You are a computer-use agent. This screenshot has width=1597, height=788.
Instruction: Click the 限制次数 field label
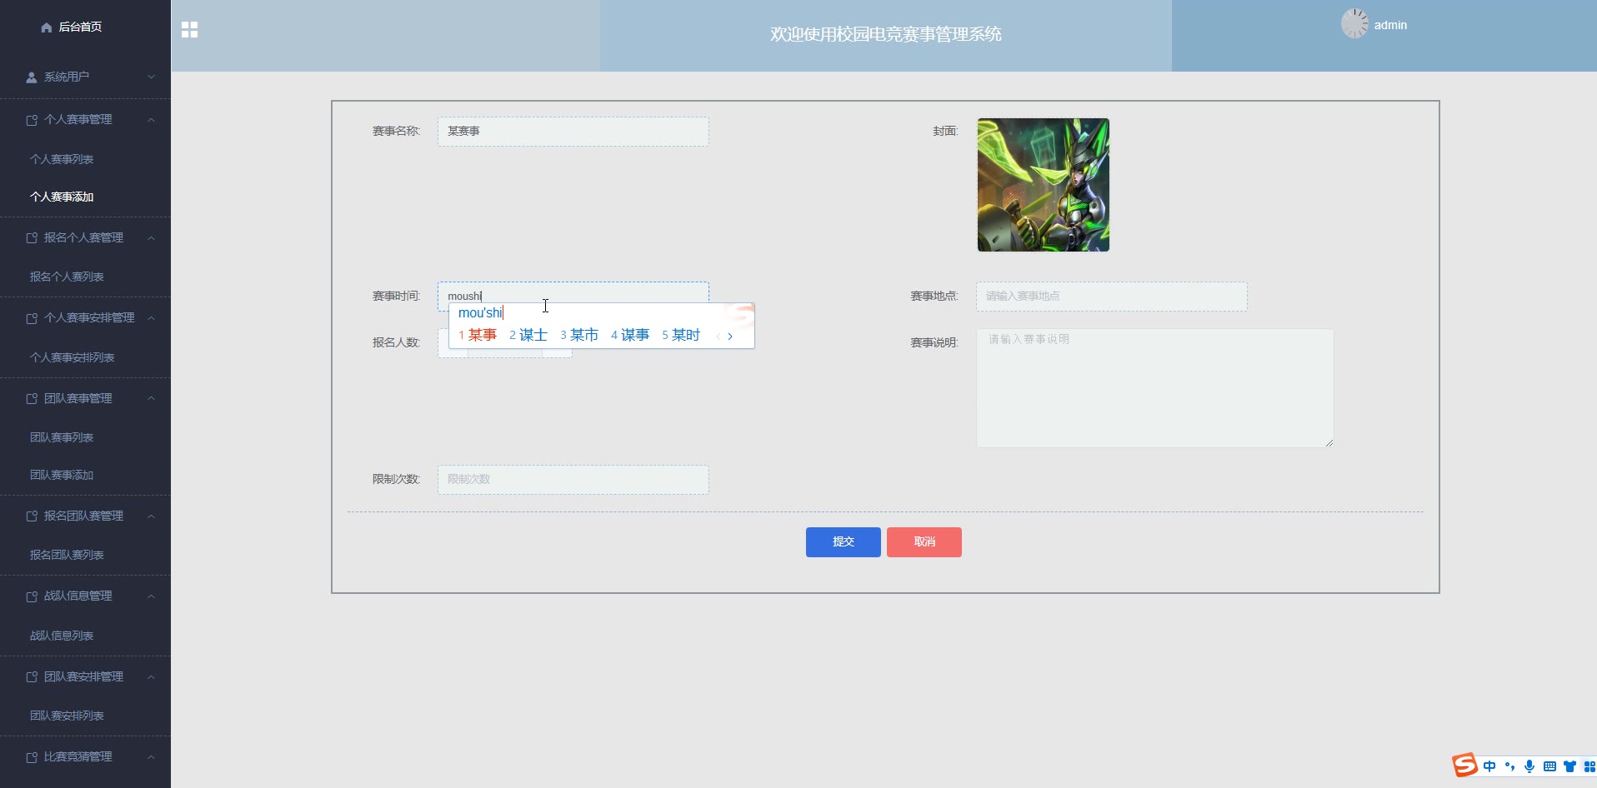[396, 480]
